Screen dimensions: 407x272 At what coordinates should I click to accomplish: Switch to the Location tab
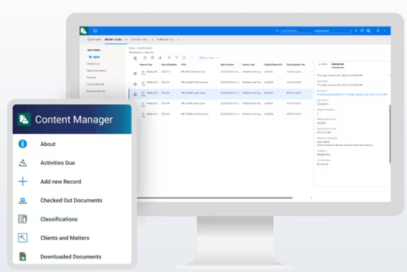tap(139, 39)
